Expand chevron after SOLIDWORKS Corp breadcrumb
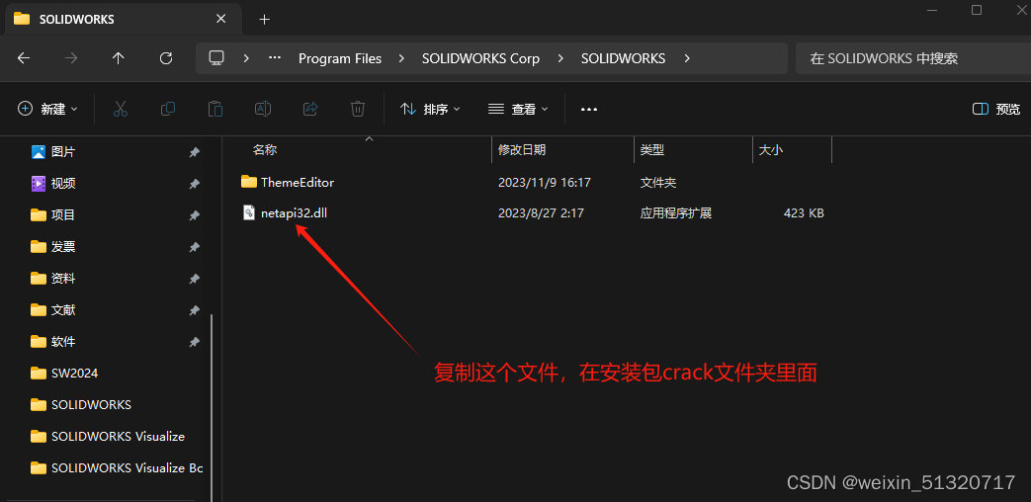Viewport: 1031px width, 502px height. pyautogui.click(x=560, y=58)
